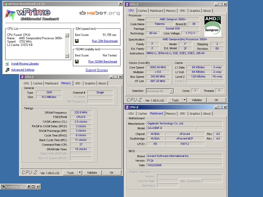Restore the minimized Gestione att... window
This screenshot has height=197, width=263.
click(x=29, y=187)
